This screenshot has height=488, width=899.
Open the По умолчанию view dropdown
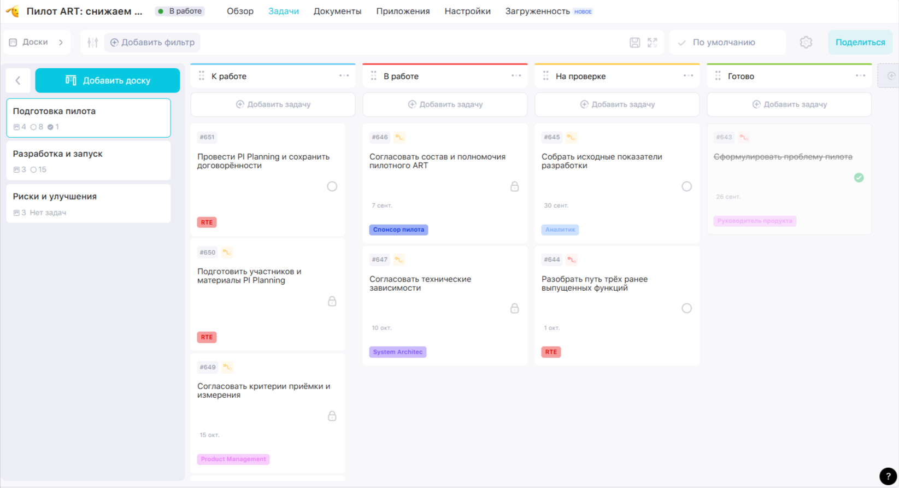tap(727, 42)
